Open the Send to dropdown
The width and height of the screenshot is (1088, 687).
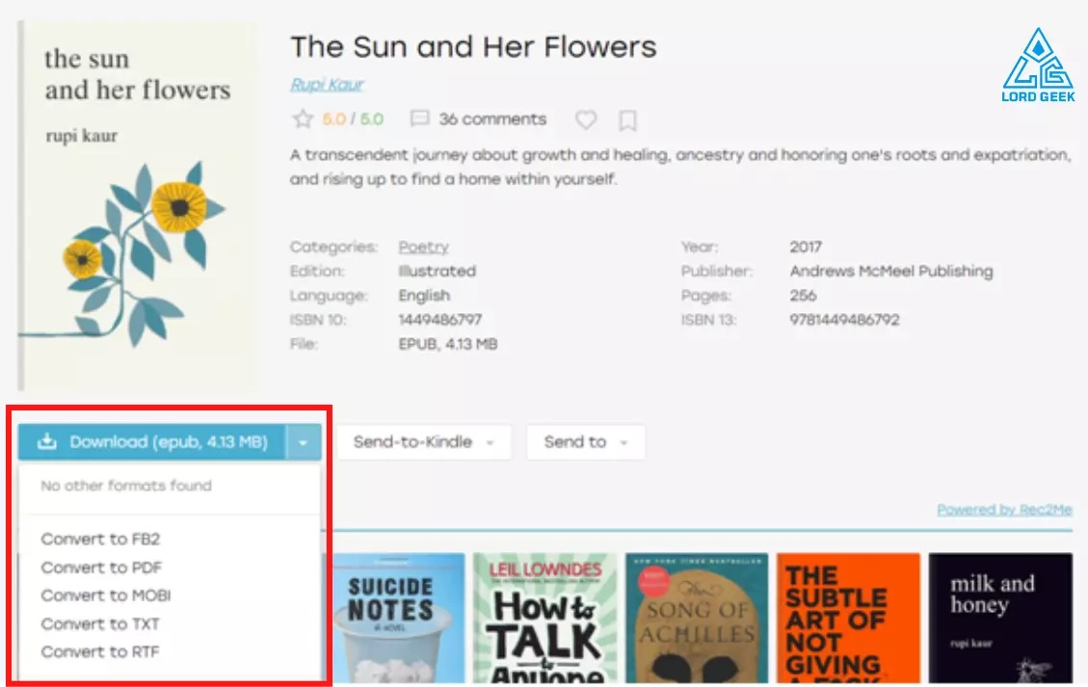586,442
